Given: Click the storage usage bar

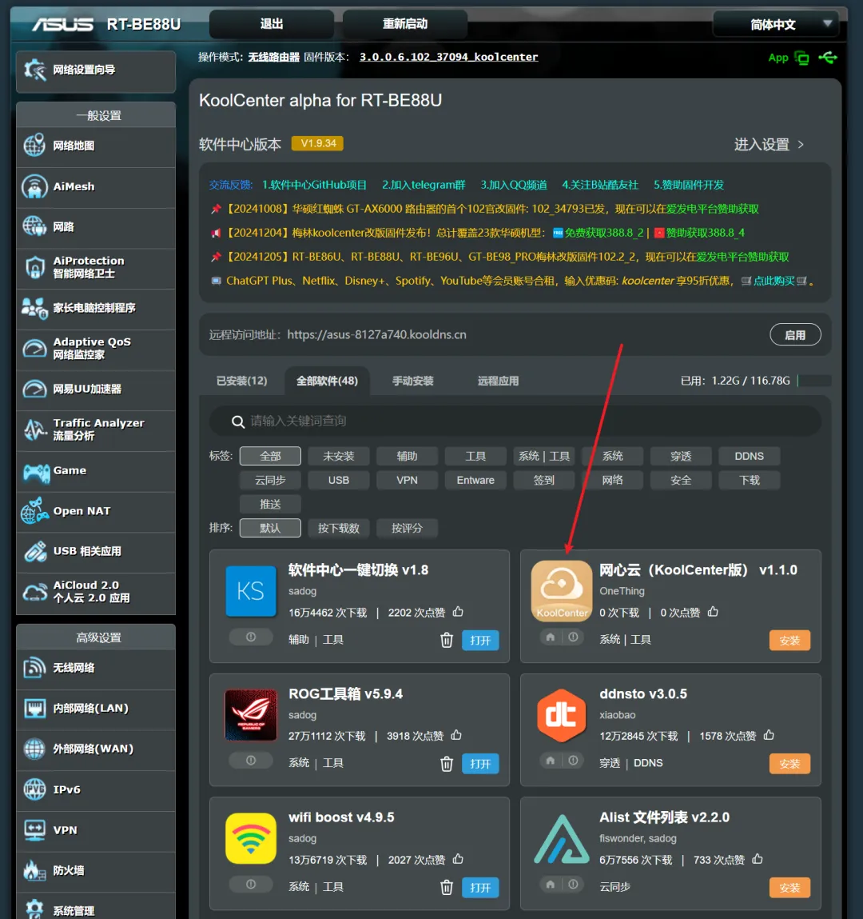Looking at the screenshot, I should (x=813, y=381).
